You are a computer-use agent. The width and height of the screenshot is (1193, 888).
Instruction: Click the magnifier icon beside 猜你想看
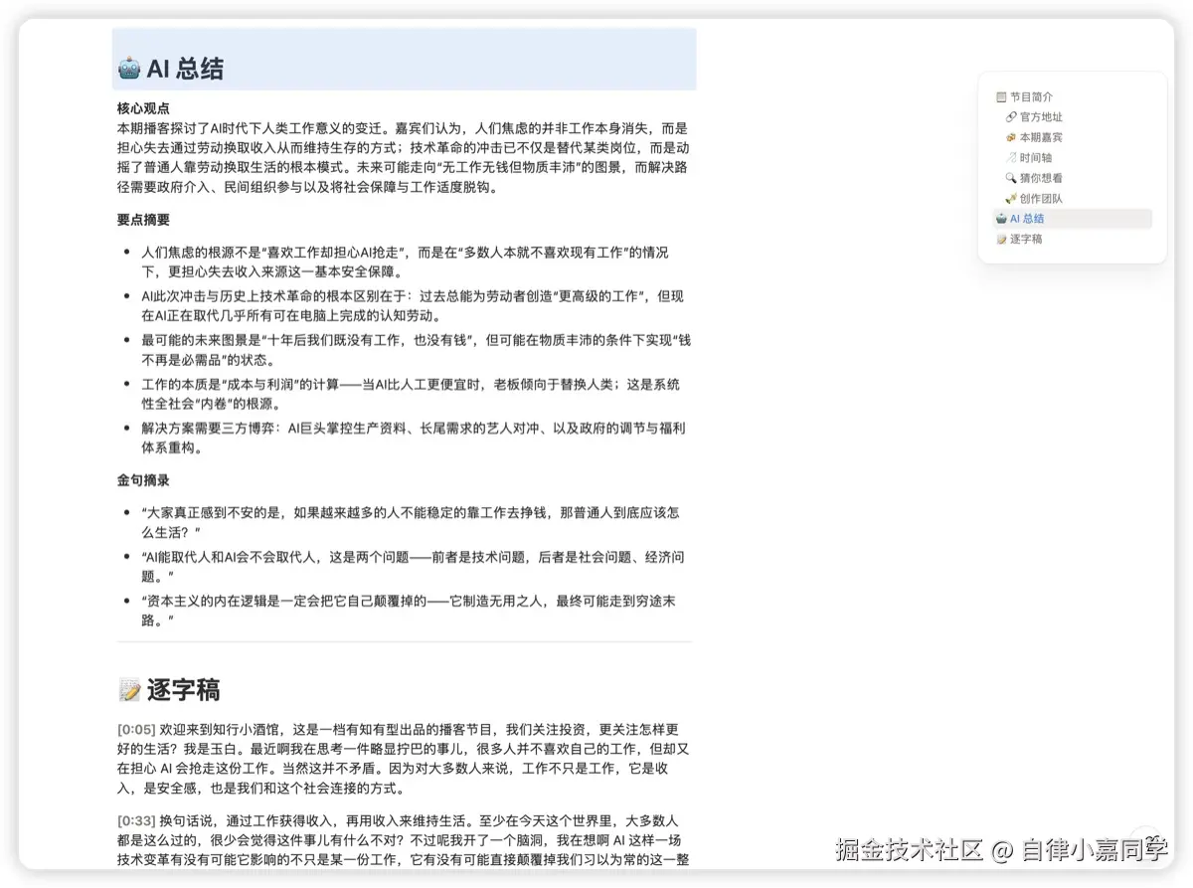(x=1011, y=177)
